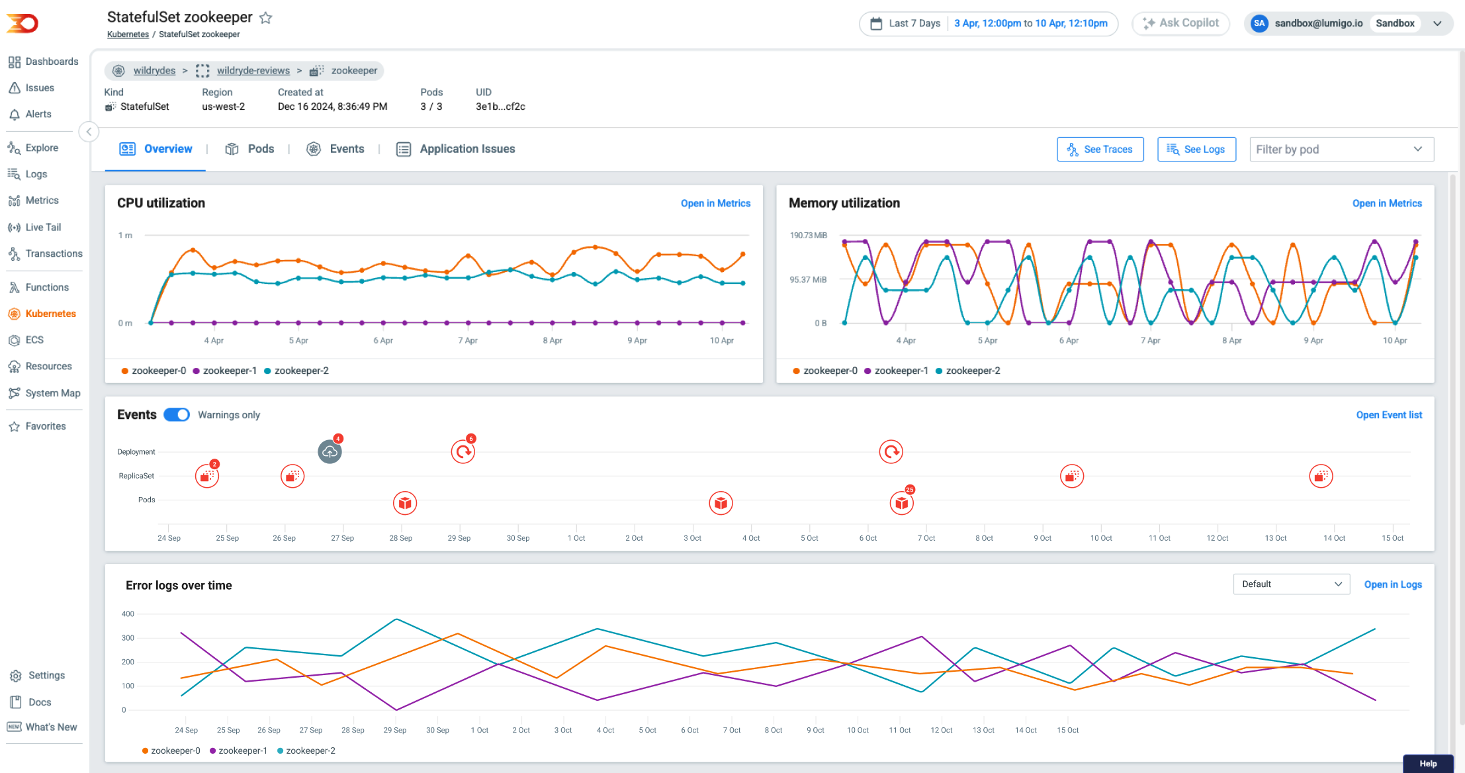
Task: Click the ReplicaSet event marker with badge 2
Action: (x=207, y=476)
